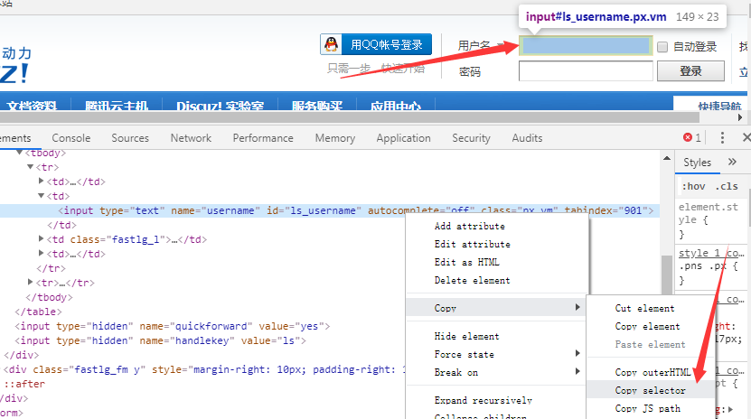Show more Styles pane tabs chevron

pyautogui.click(x=732, y=163)
